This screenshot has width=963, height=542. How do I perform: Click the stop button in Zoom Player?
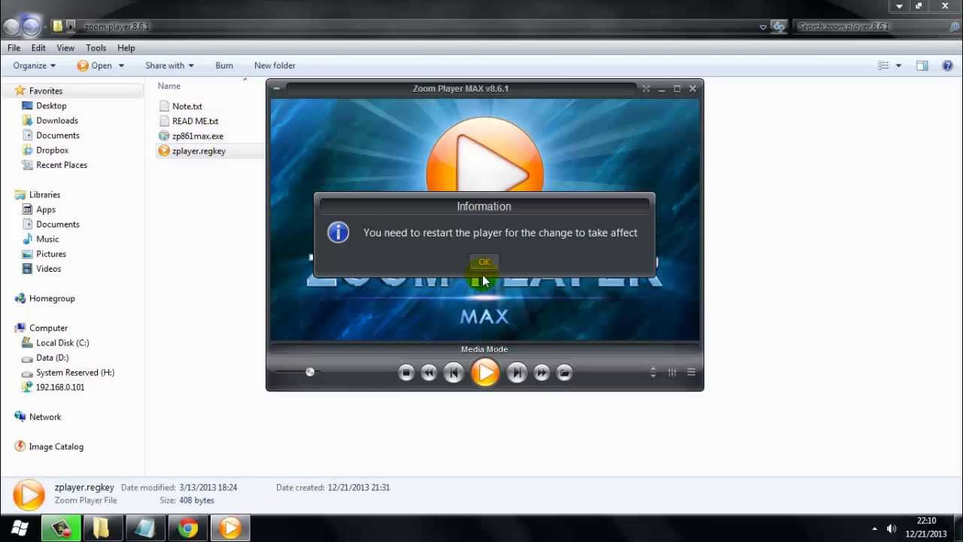pos(406,373)
